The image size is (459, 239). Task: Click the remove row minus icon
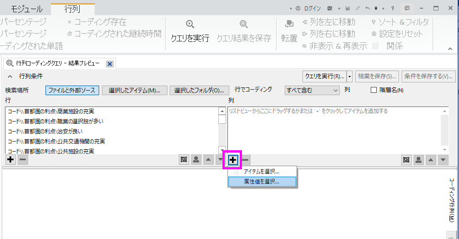point(23,160)
